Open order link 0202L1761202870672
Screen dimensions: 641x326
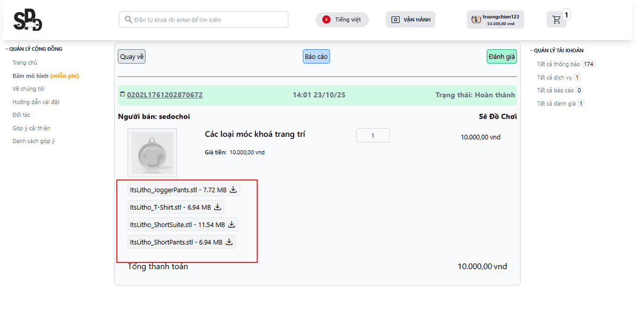(x=165, y=95)
